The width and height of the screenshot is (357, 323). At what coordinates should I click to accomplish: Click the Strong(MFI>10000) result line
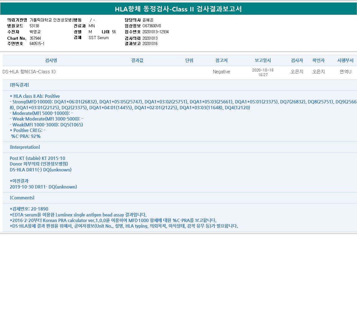tap(183, 105)
